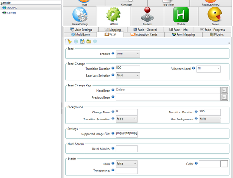
Task: Click info icon beside Bezel Enabled
Action: tap(113, 53)
